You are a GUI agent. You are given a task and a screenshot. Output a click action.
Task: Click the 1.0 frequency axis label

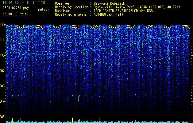tap(2, 55)
